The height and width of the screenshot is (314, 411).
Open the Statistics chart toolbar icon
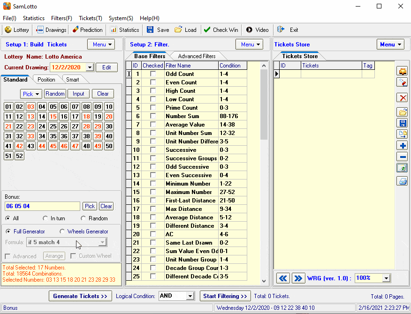(114, 30)
